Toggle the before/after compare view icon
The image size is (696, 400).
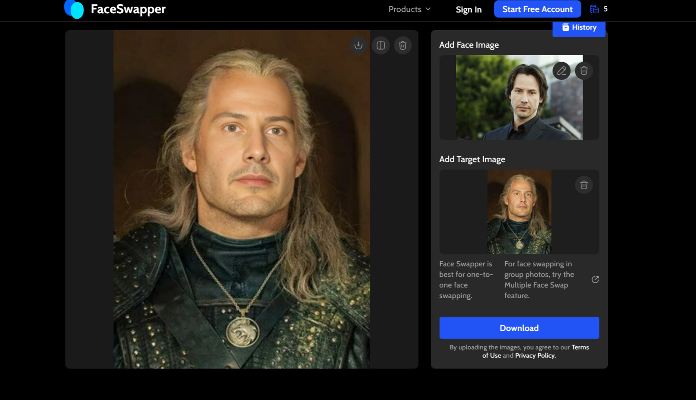click(x=381, y=45)
